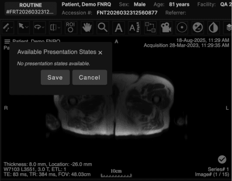The height and width of the screenshot is (181, 232).
Task: Select the text annotation A tool
Action: 119,27
